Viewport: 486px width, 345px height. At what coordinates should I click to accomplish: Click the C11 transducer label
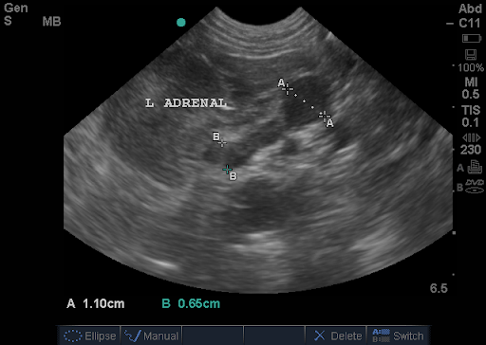[x=470, y=23]
